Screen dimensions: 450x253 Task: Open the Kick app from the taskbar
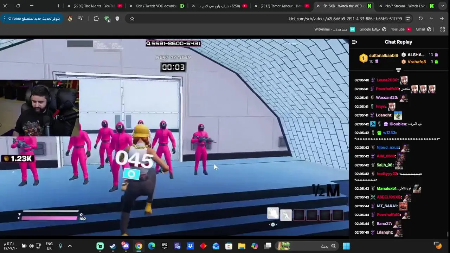[100, 246]
